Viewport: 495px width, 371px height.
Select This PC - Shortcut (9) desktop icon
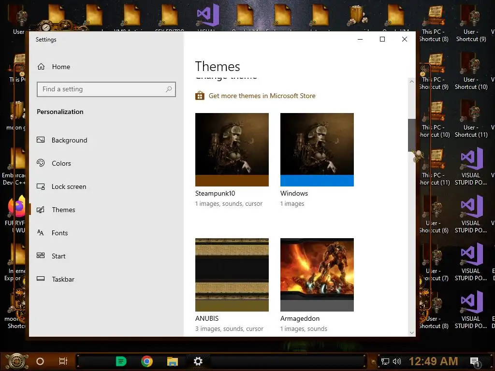[x=435, y=71]
